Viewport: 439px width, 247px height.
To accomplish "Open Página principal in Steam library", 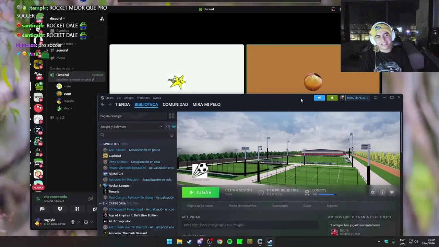I will pyautogui.click(x=132, y=116).
